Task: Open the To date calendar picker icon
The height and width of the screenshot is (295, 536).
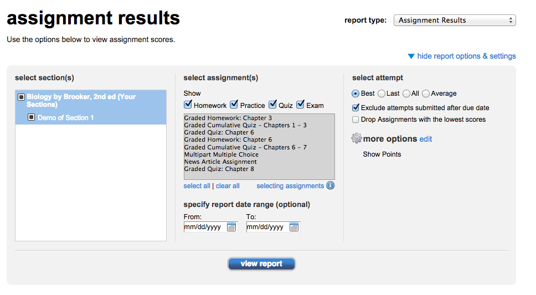Action: coord(294,227)
